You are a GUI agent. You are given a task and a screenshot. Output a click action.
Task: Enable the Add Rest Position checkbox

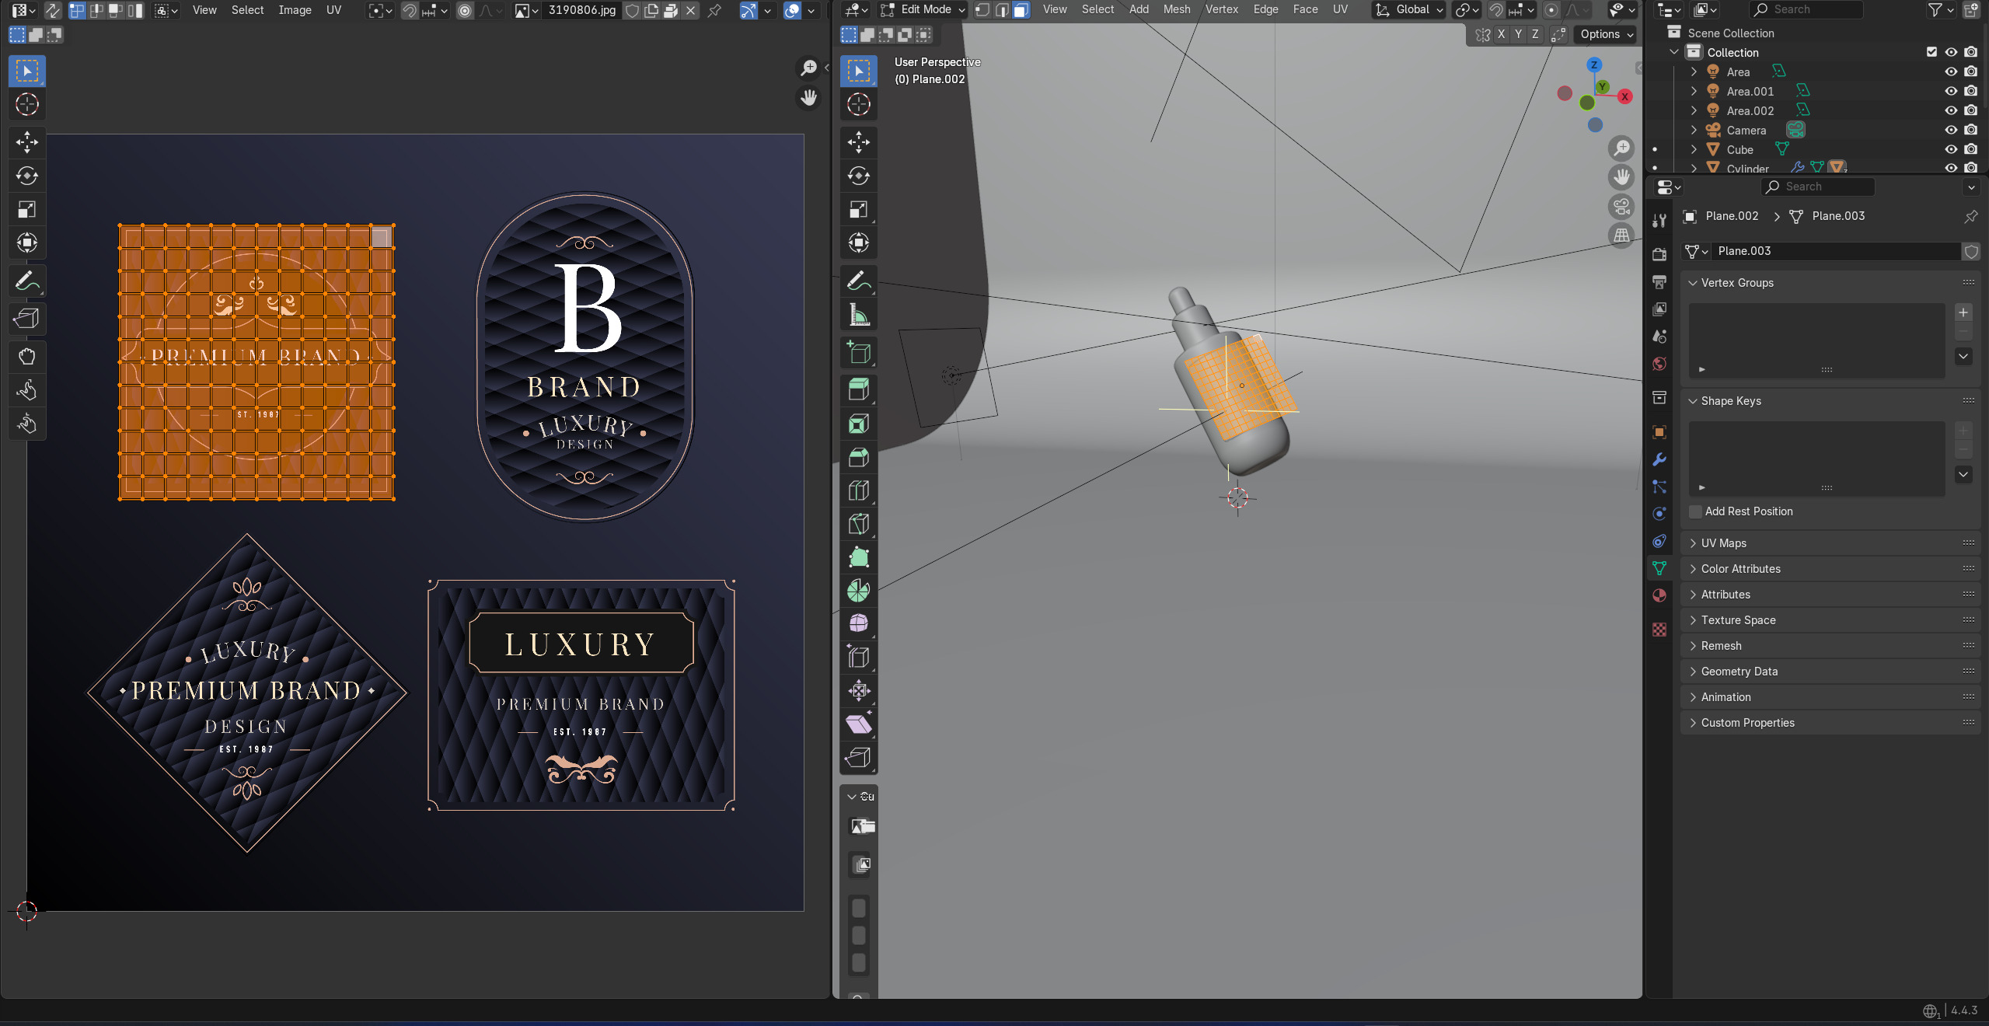point(1696,511)
